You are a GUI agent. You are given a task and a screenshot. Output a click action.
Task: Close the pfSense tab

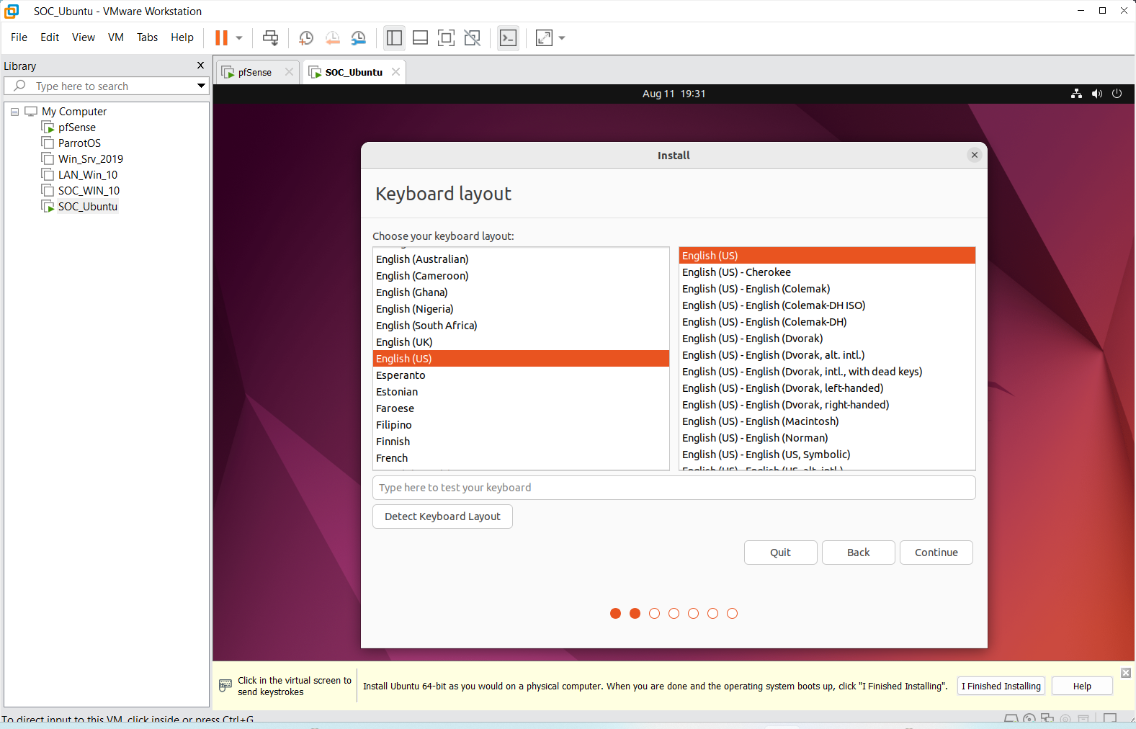click(x=289, y=72)
